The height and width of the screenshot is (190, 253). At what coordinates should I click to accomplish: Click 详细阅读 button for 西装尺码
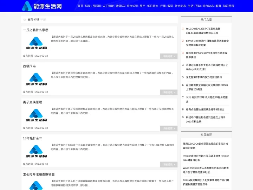pos(169,93)
